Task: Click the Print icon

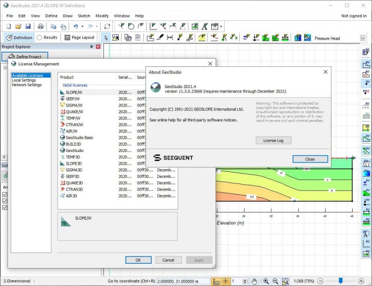Action: click(41, 26)
